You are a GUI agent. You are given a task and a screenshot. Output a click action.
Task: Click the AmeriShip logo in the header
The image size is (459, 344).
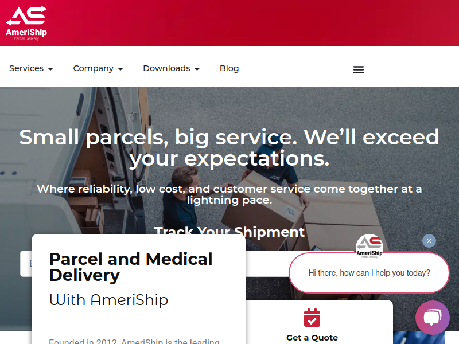click(26, 23)
